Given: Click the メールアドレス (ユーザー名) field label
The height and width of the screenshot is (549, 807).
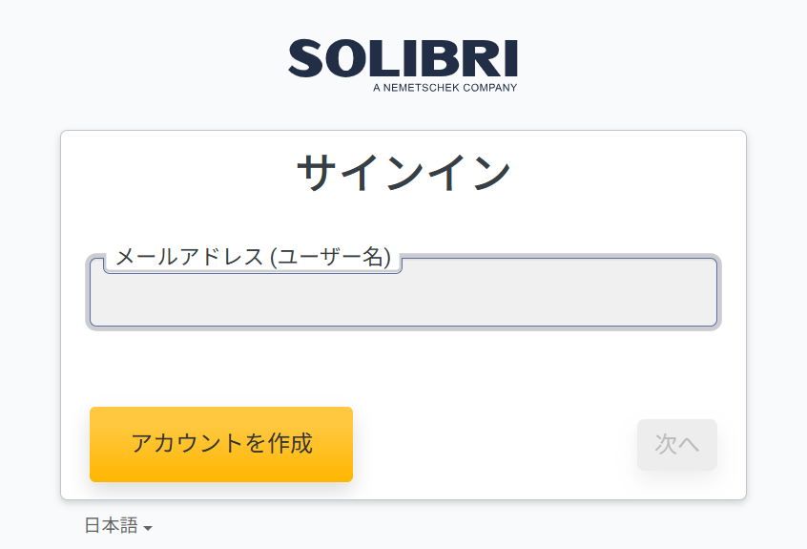Looking at the screenshot, I should [x=253, y=257].
